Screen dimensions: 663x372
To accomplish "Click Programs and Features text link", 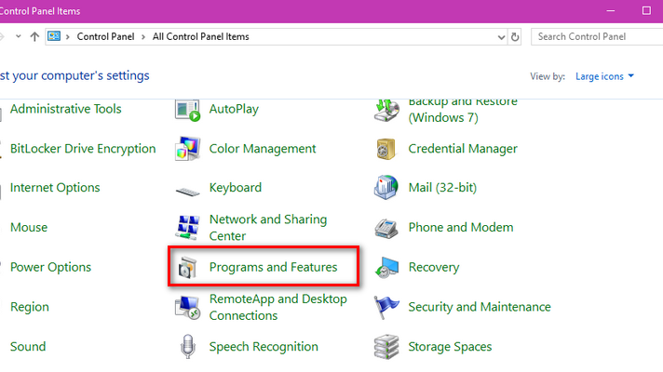I will (273, 267).
